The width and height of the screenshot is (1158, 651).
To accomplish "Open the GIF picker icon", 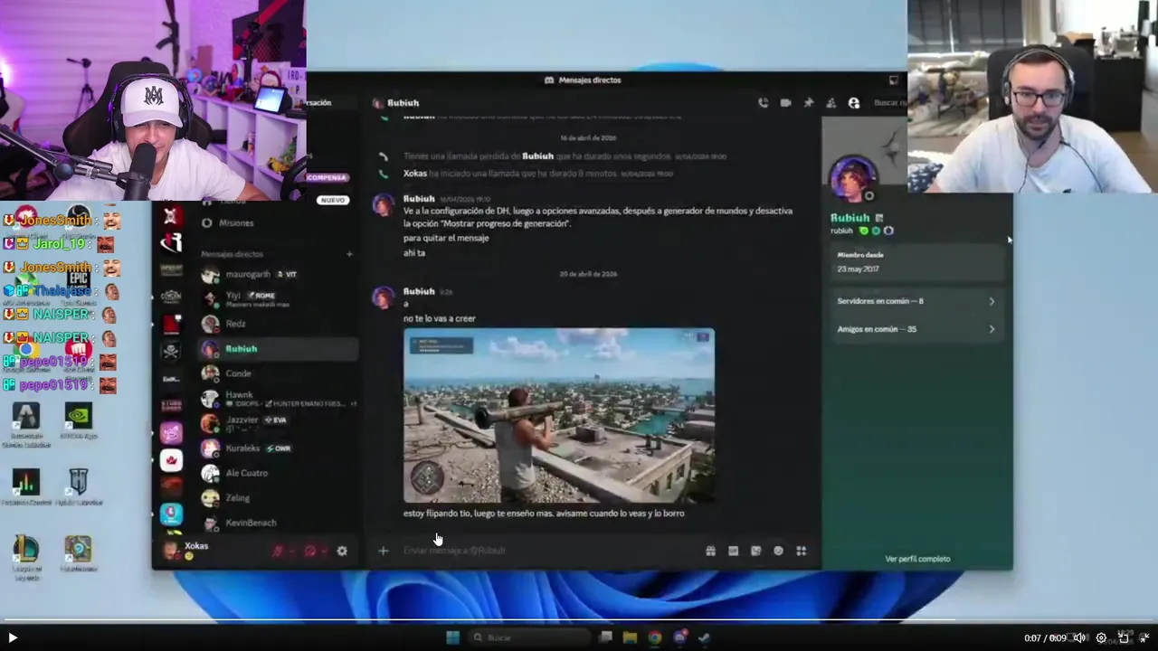I will [733, 551].
